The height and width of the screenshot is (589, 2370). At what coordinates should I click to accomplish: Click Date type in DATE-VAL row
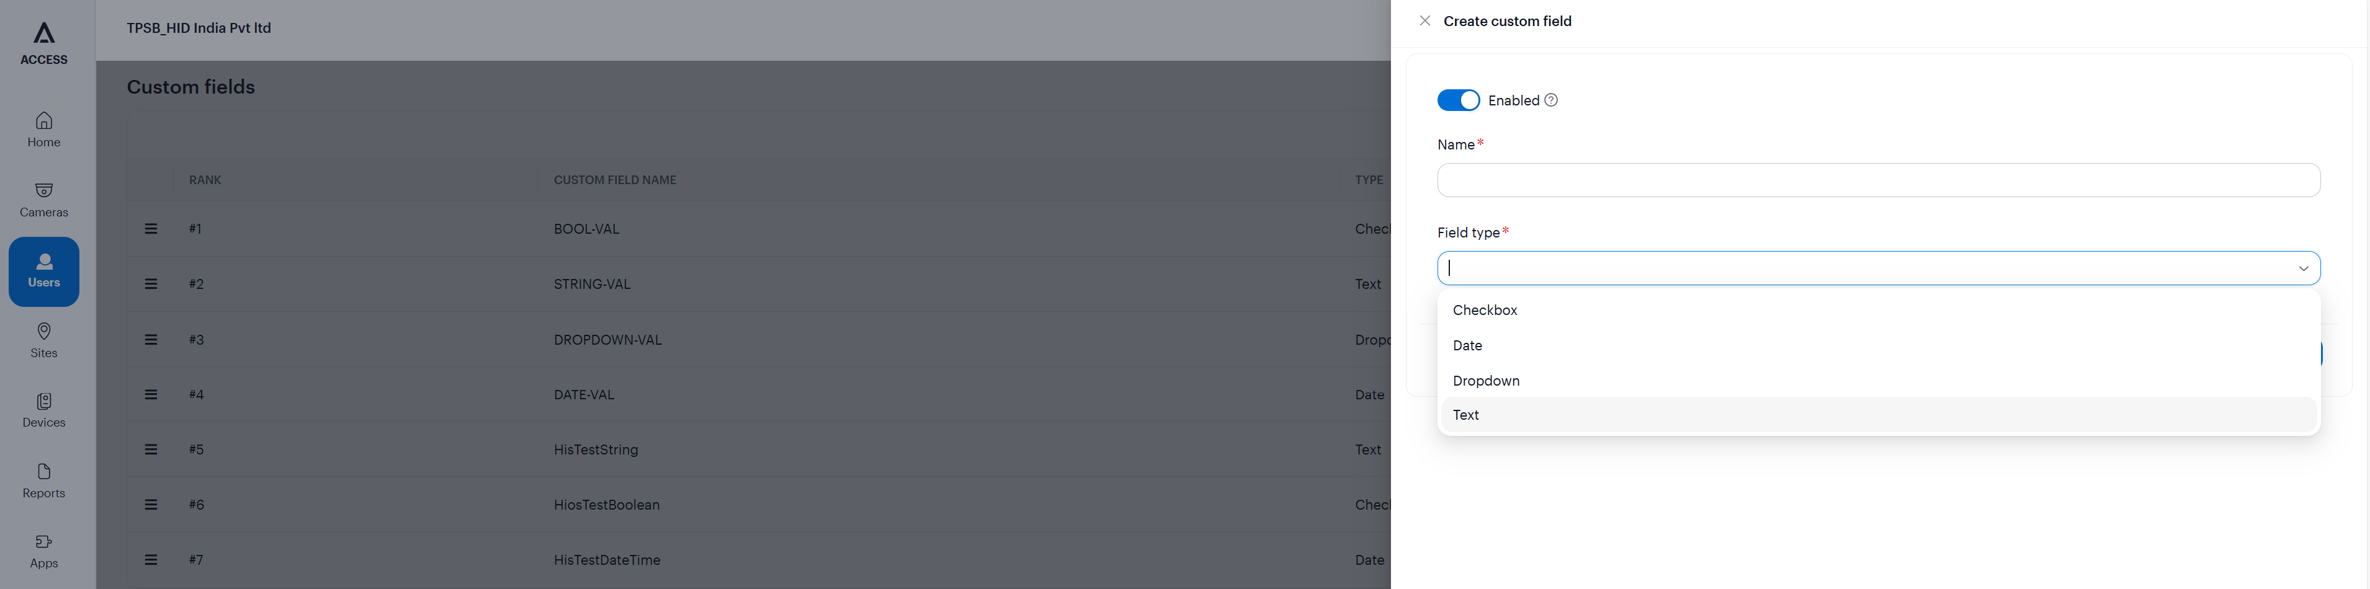pyautogui.click(x=1369, y=394)
